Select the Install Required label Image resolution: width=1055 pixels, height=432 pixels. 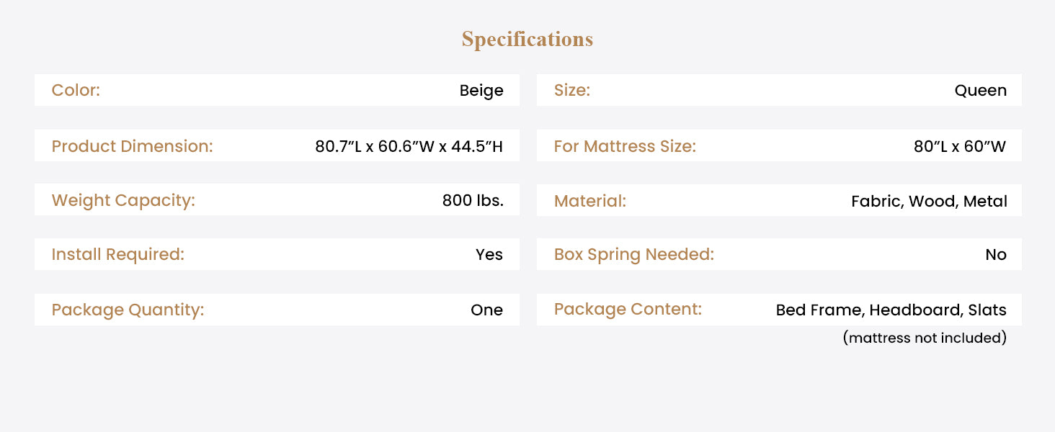tap(117, 255)
